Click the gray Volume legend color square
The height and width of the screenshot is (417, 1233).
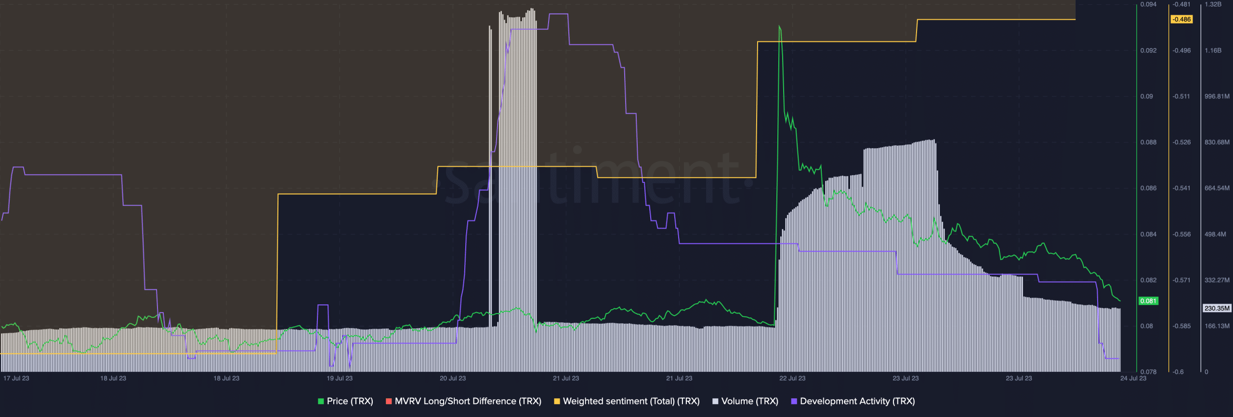[715, 401]
